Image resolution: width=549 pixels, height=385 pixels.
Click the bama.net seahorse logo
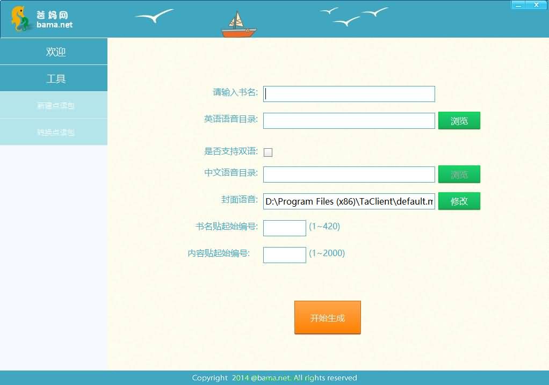(x=41, y=19)
